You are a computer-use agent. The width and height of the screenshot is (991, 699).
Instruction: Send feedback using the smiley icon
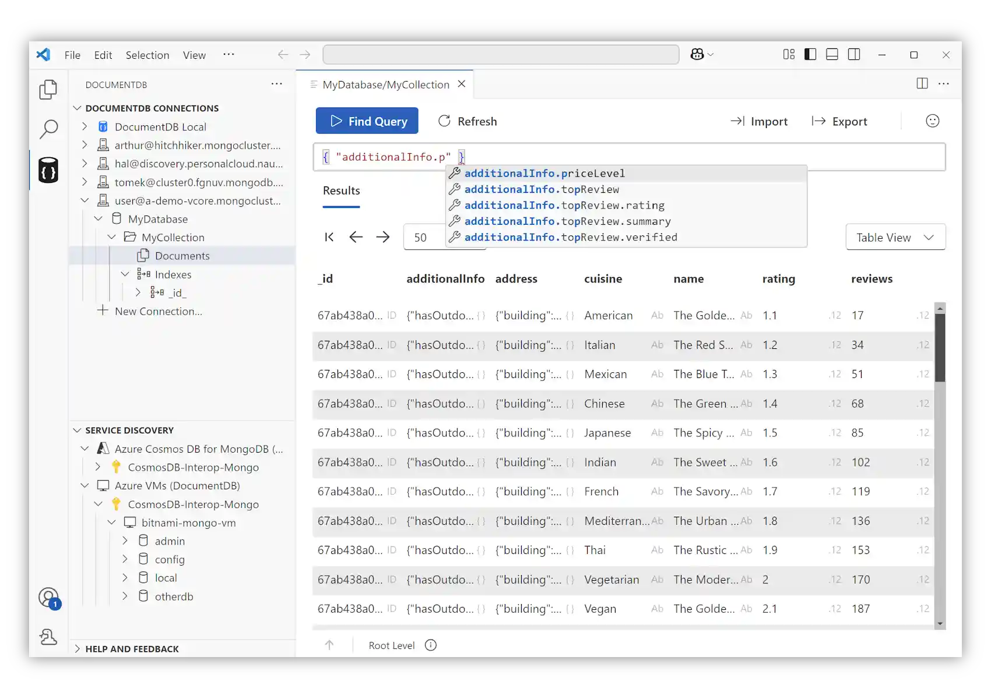tap(932, 121)
